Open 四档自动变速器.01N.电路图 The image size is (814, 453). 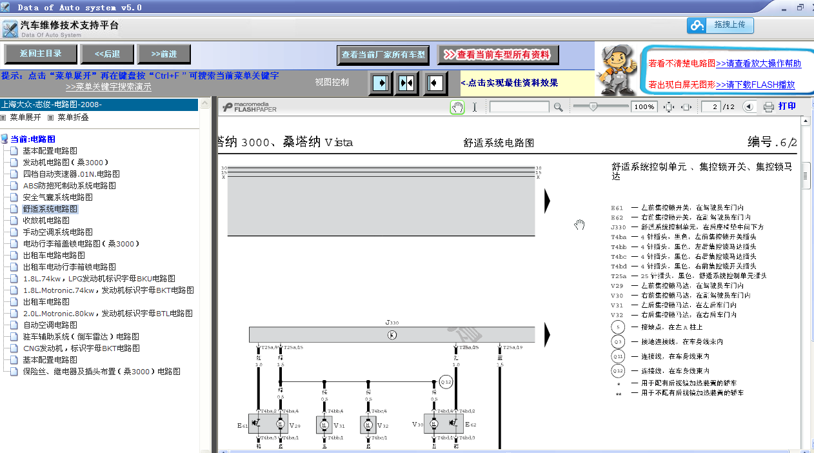pos(71,174)
